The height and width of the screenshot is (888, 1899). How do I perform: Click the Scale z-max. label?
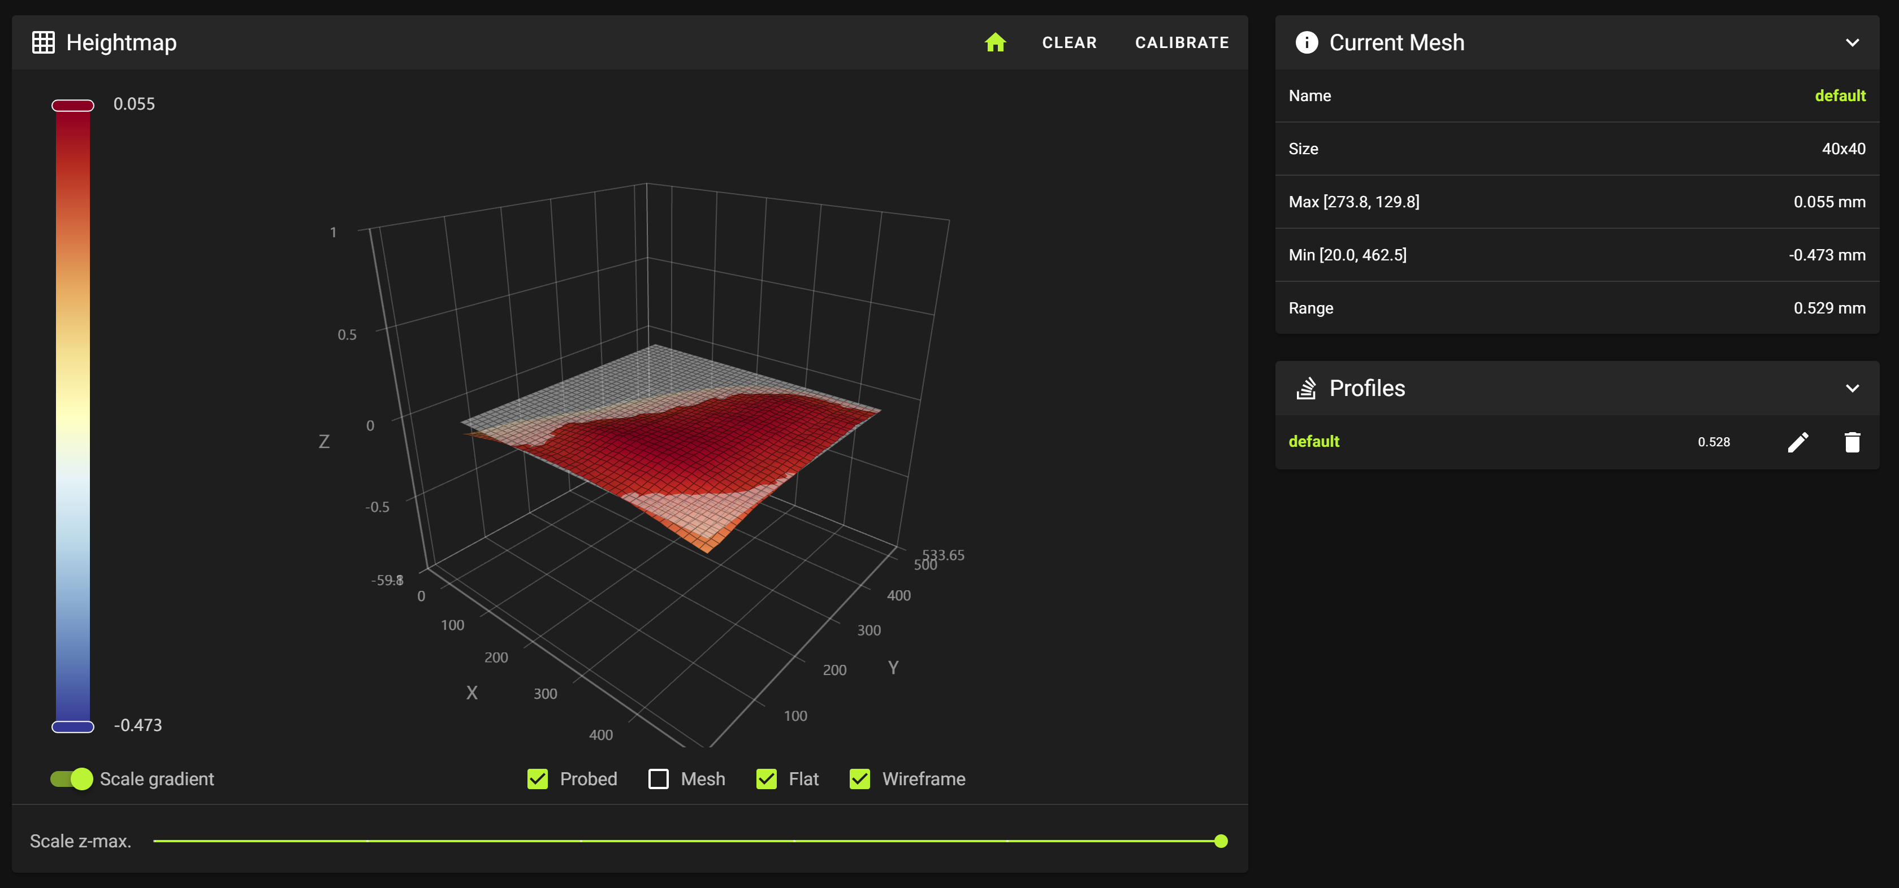[x=80, y=841]
